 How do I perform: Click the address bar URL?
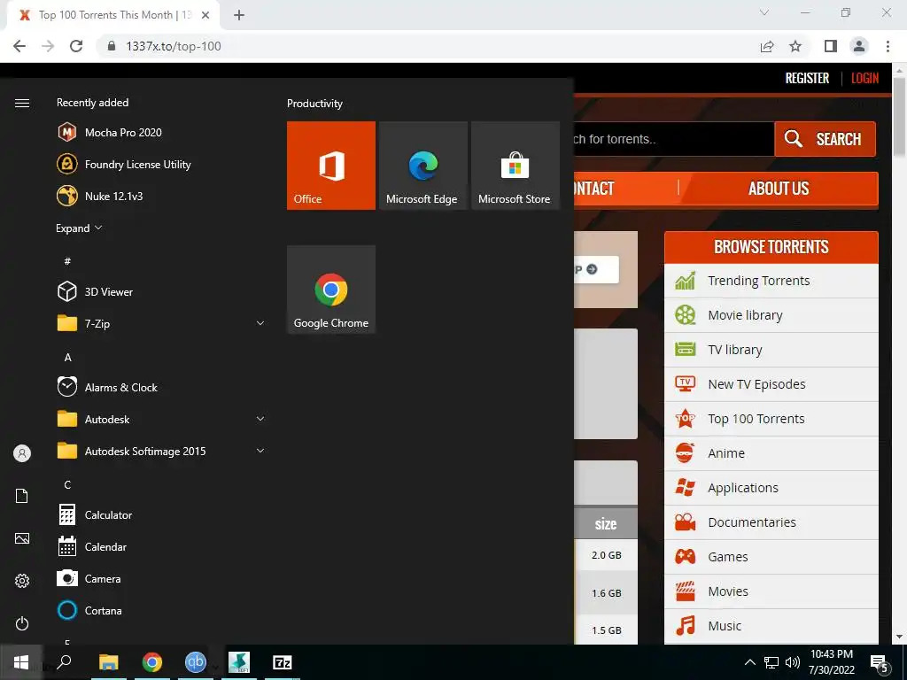click(x=174, y=46)
